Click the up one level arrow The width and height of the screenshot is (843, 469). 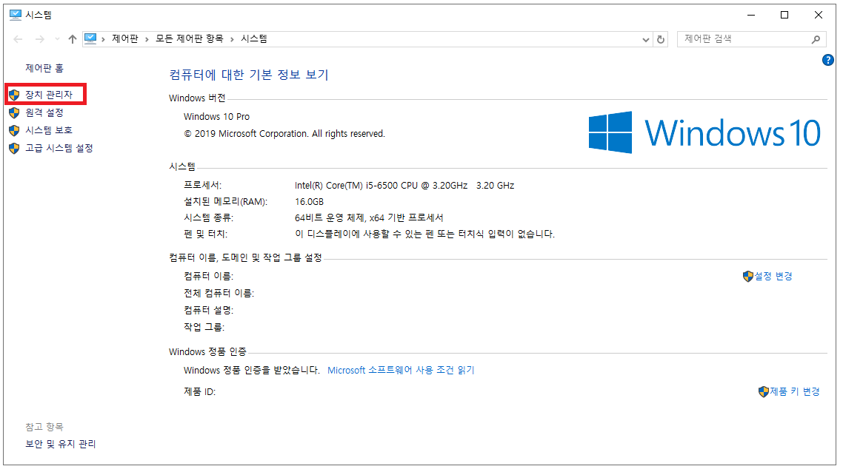tap(73, 39)
